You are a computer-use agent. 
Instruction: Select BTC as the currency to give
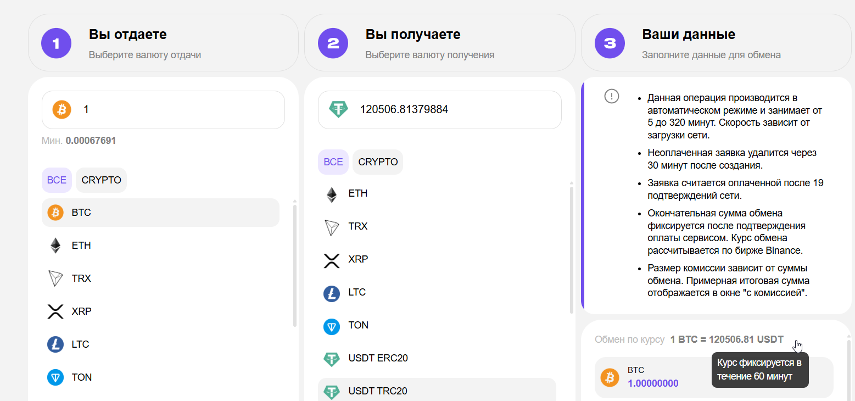(x=160, y=213)
